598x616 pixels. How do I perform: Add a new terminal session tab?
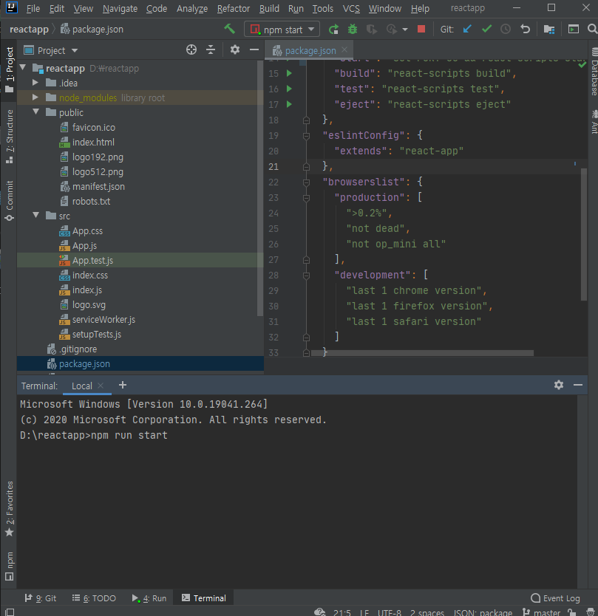click(123, 385)
